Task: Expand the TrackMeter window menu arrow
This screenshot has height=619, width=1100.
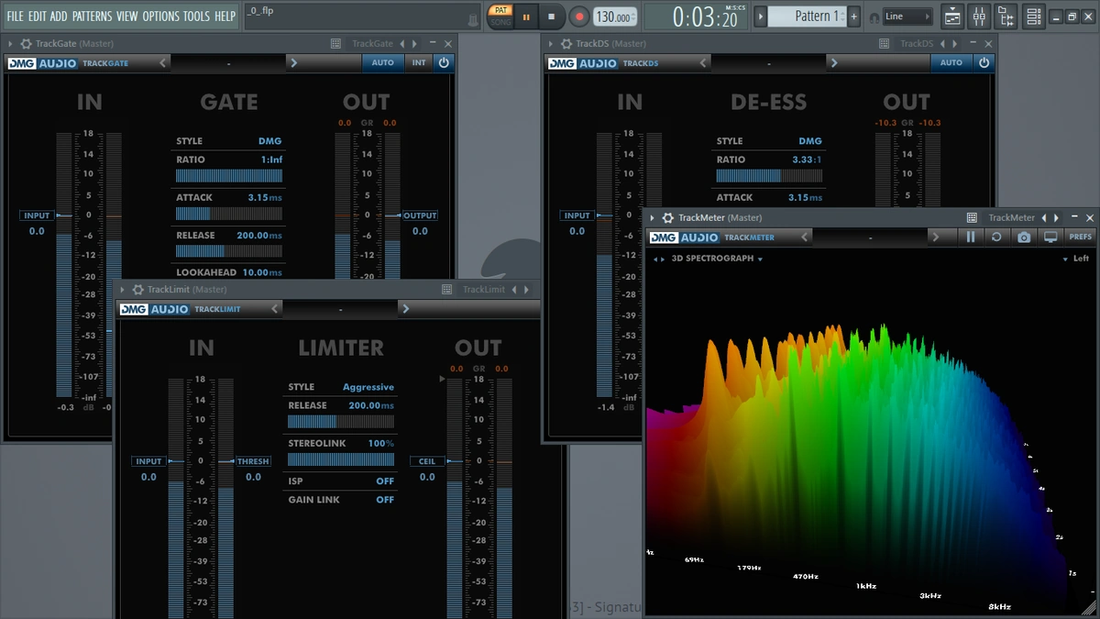Action: 653,218
